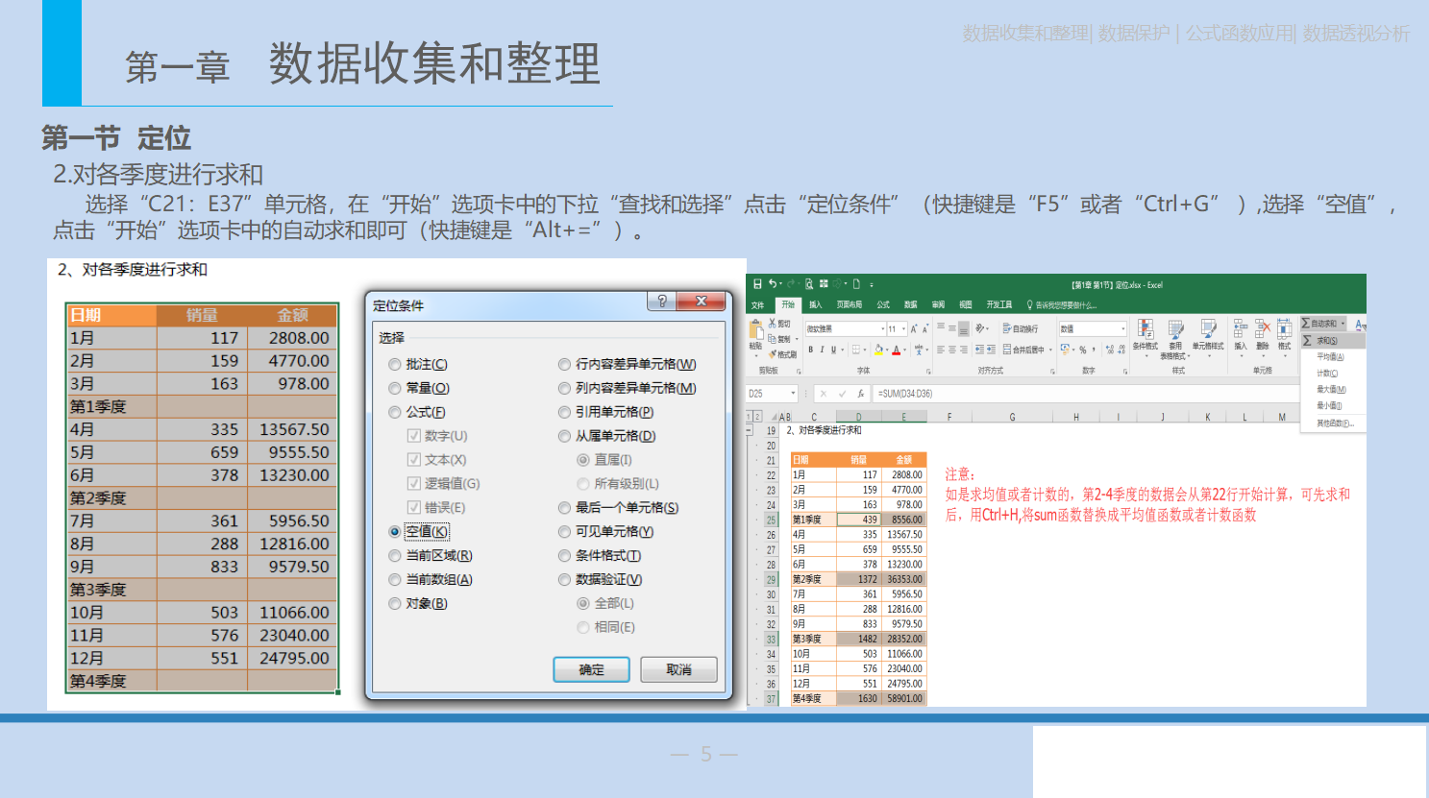The image size is (1429, 798).
Task: Click outline level 2 button in Excel
Action: pyautogui.click(x=758, y=417)
